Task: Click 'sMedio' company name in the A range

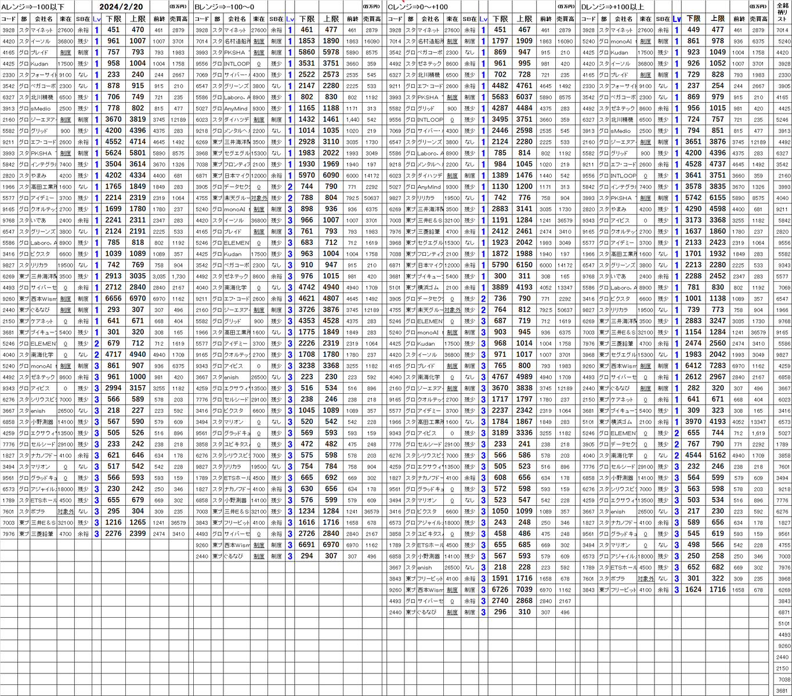Action: (x=40, y=108)
